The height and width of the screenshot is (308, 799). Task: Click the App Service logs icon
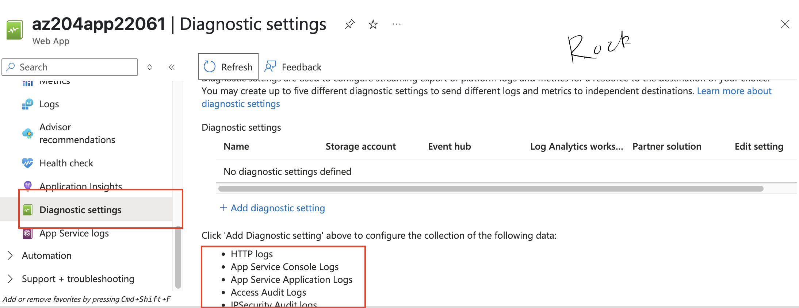click(x=28, y=233)
